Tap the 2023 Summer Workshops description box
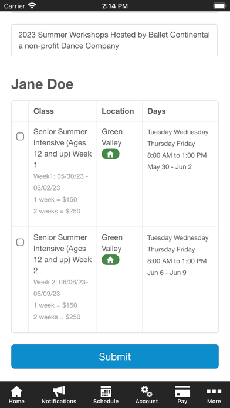Image resolution: width=230 pixels, height=408 pixels. 114,40
